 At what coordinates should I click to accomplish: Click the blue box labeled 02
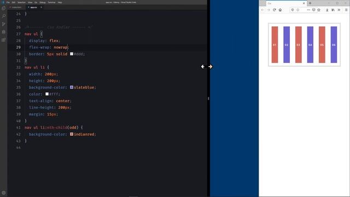click(x=287, y=45)
